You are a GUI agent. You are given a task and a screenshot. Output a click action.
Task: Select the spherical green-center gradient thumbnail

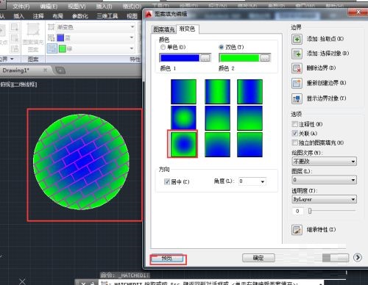click(183, 118)
